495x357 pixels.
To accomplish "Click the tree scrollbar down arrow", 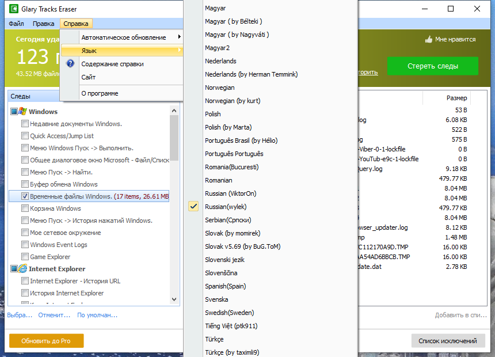I will point(174,299).
